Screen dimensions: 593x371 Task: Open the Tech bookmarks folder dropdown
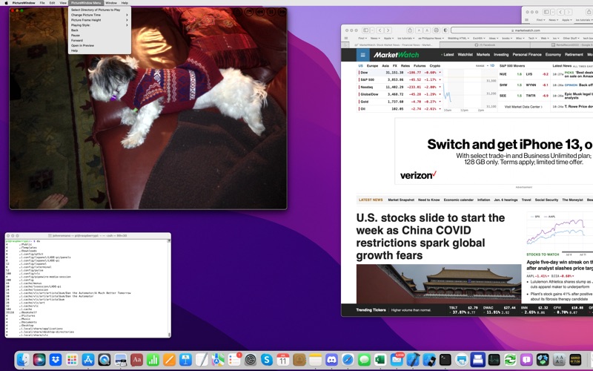click(532, 39)
